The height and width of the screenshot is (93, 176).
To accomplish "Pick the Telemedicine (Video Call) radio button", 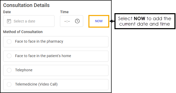I will coord(9,84).
